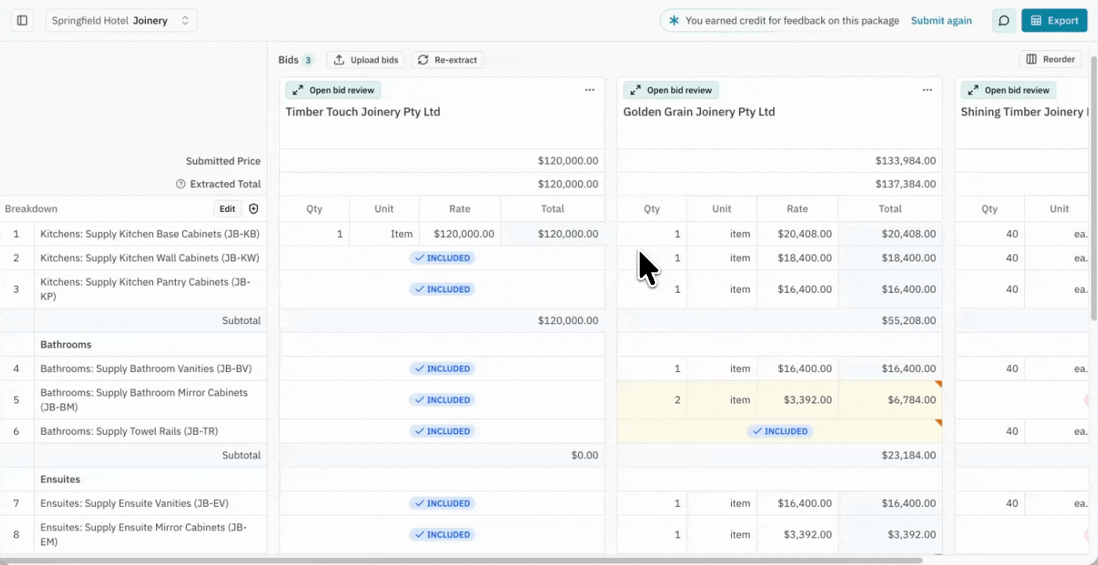The height and width of the screenshot is (565, 1098).
Task: Open the Springfield Hotel Joinery package dropdown
Action: click(121, 20)
